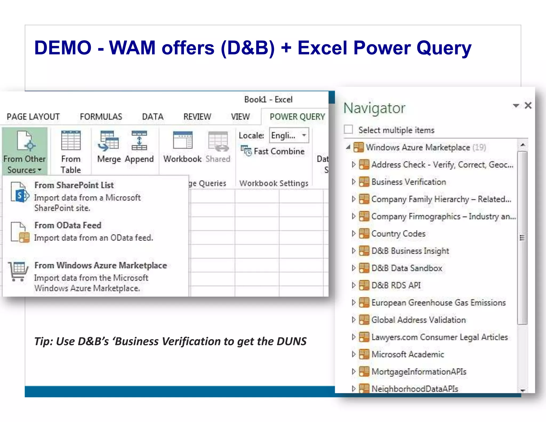Select D&B RDS API dataset
The width and height of the screenshot is (546, 422).
pyautogui.click(x=396, y=285)
